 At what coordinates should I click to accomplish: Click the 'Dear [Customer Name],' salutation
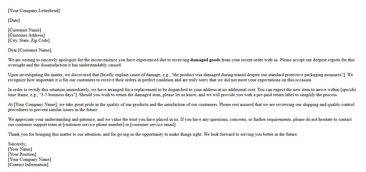(x=30, y=50)
